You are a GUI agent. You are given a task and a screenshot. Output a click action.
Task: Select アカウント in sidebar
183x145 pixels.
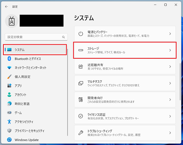35,95
